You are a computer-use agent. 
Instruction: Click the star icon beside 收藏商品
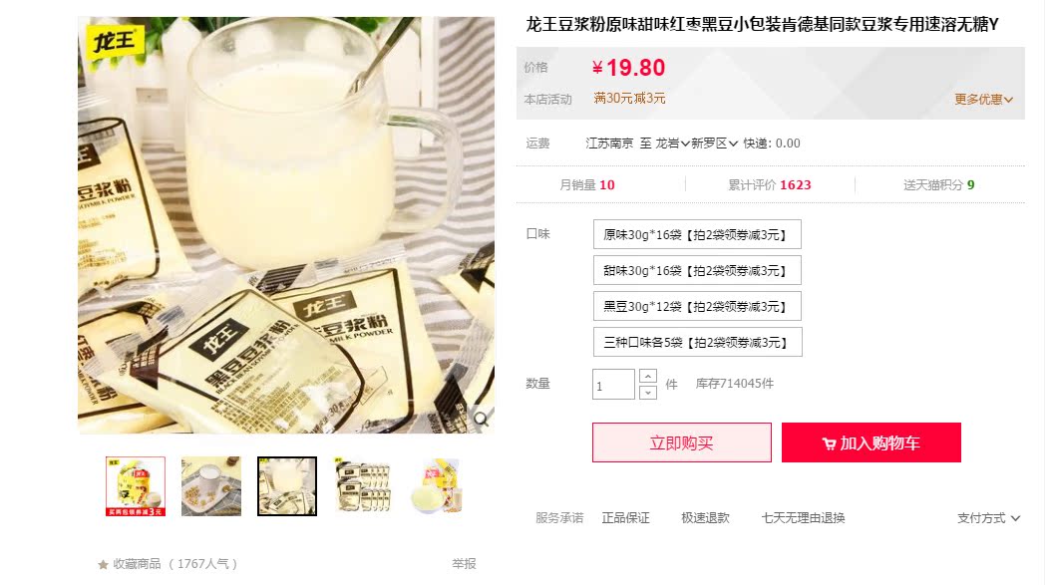103,564
